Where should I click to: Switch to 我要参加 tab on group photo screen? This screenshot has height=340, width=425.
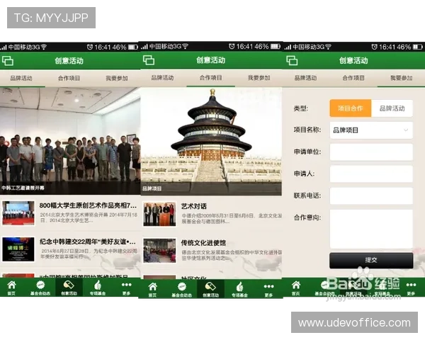coord(117,79)
